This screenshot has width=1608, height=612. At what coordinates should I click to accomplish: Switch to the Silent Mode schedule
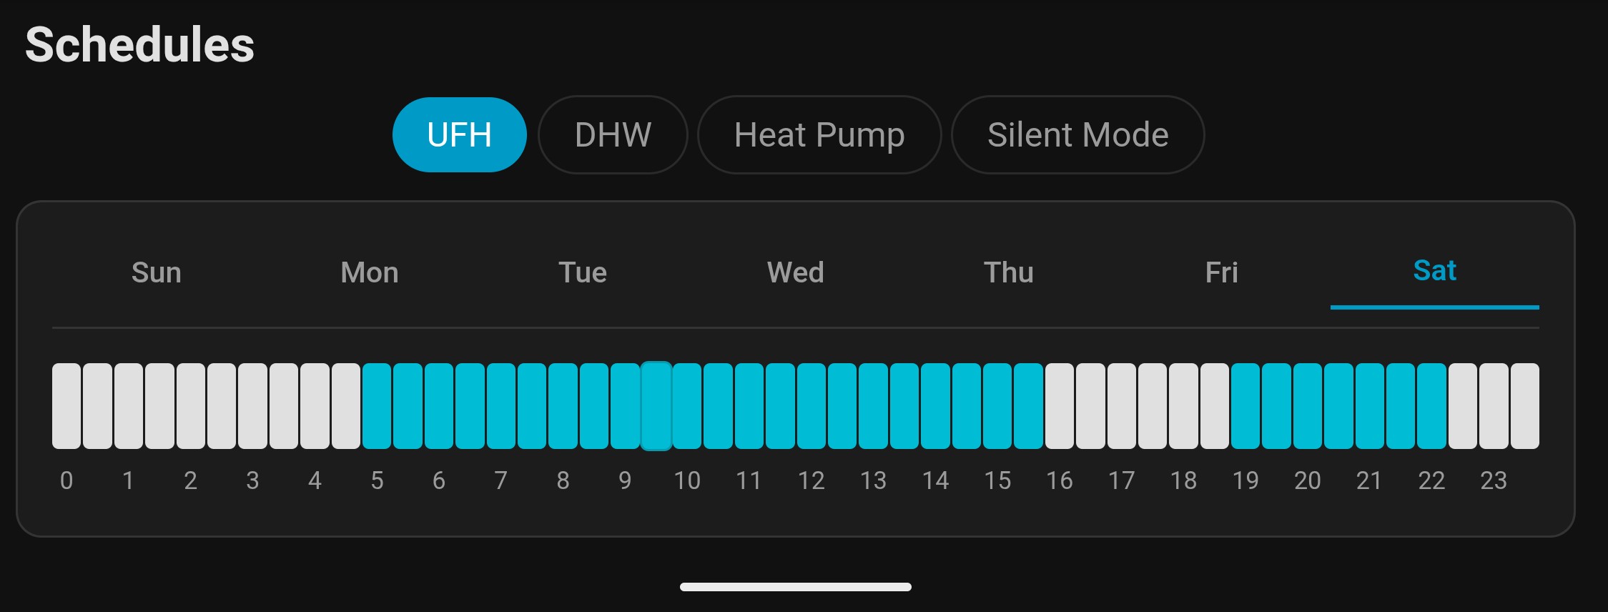coord(1077,135)
